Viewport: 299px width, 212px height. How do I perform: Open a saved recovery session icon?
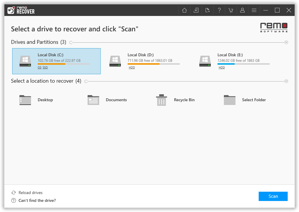[x=196, y=10]
